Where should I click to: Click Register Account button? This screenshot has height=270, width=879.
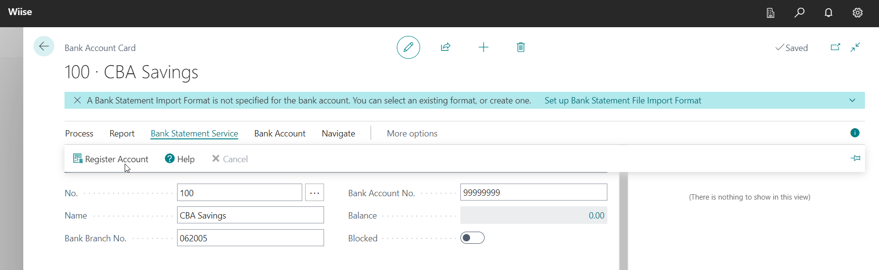(111, 159)
